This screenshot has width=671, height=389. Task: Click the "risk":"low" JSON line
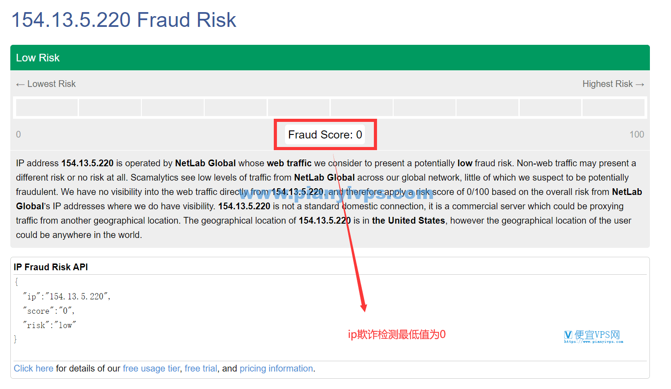click(49, 325)
